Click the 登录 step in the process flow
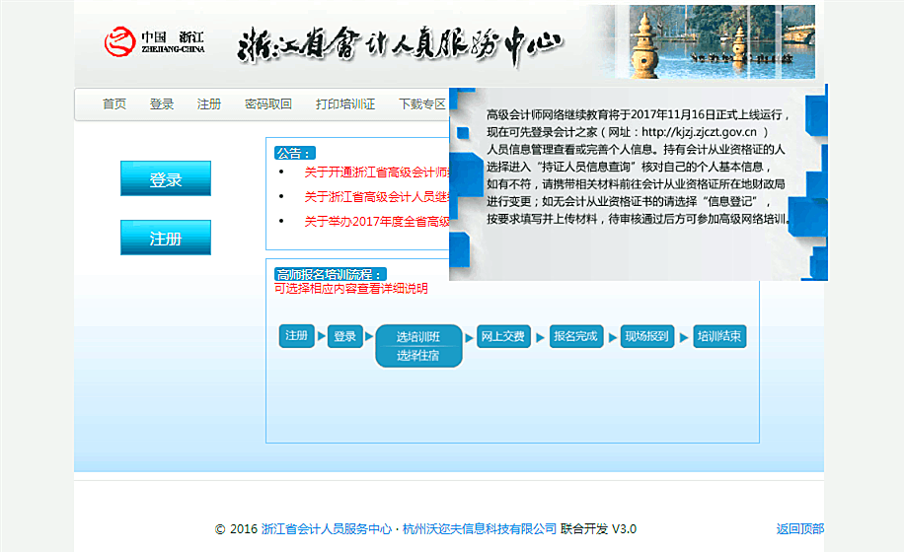 click(344, 336)
